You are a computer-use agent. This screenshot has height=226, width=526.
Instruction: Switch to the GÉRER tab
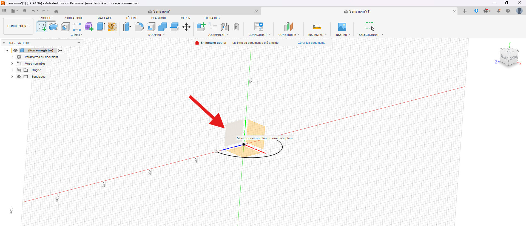pos(186,18)
